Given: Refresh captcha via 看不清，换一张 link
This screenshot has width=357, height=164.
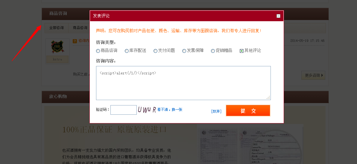Looking at the screenshot, I should [x=170, y=110].
